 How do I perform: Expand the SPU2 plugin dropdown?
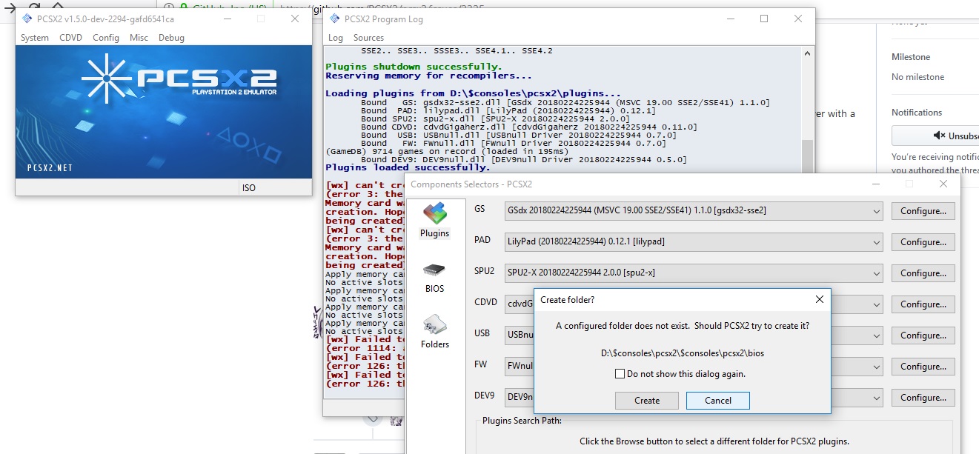pyautogui.click(x=877, y=273)
